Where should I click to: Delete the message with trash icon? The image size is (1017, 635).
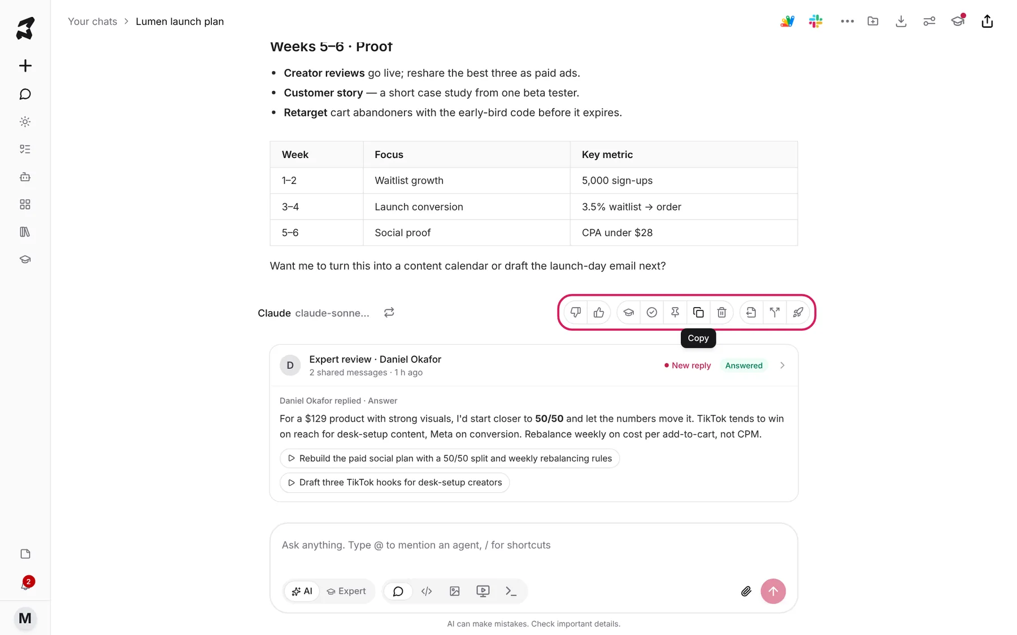click(722, 312)
